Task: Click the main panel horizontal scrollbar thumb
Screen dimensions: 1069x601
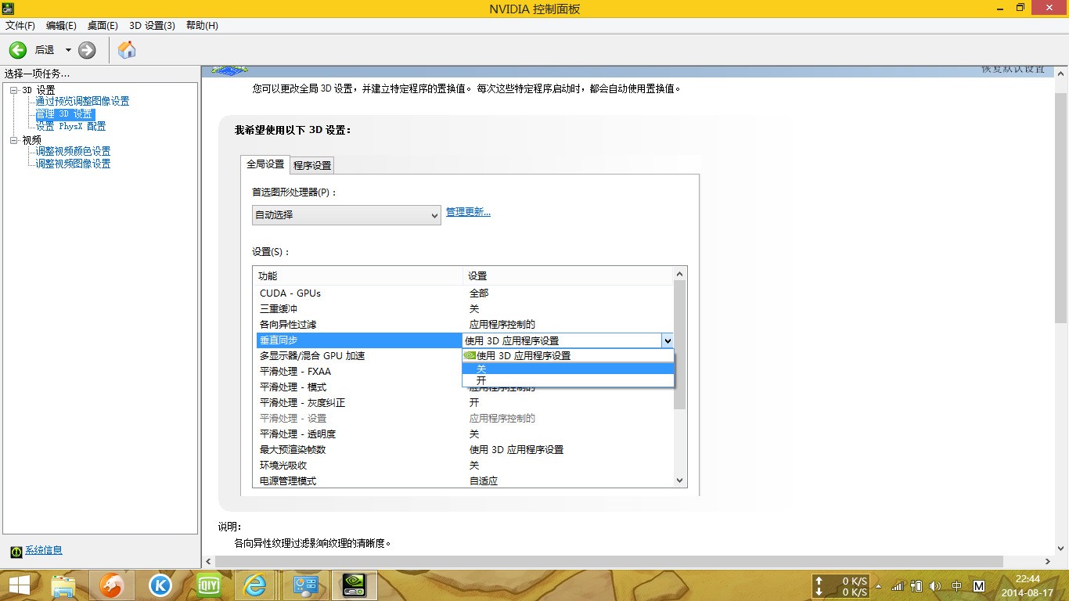Action: [609, 561]
